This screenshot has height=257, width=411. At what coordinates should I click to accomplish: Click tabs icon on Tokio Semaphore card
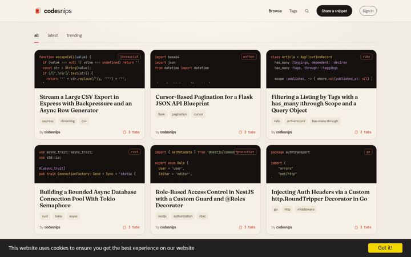(125, 227)
